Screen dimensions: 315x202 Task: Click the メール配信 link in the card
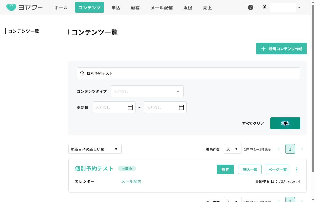click(131, 181)
